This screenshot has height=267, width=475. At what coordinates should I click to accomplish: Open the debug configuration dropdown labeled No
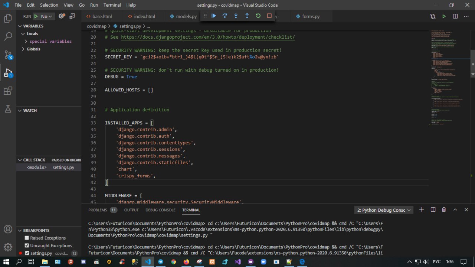pyautogui.click(x=47, y=16)
